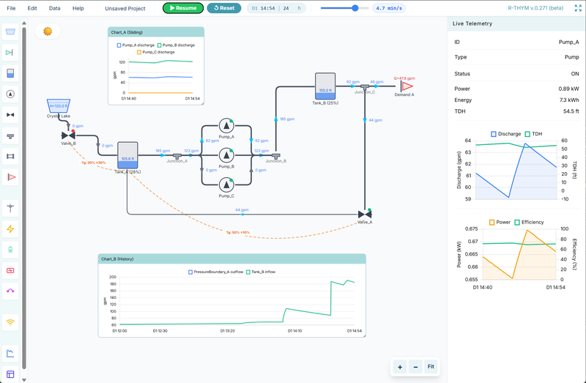The image size is (586, 383).
Task: Click the Chart_B (History) header
Action: 231,259
